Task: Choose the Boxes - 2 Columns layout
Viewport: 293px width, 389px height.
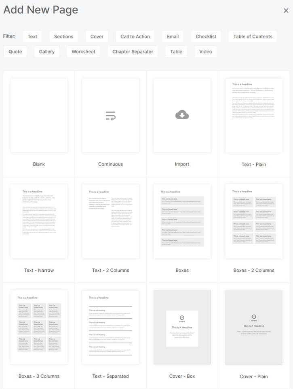Action: [254, 221]
